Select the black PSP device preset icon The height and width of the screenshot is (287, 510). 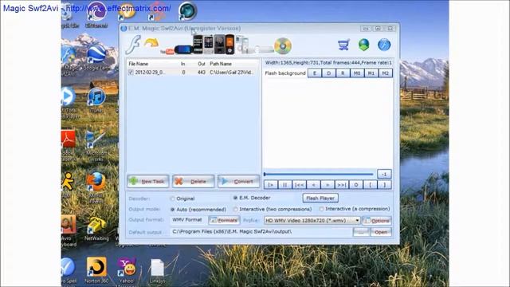click(184, 49)
